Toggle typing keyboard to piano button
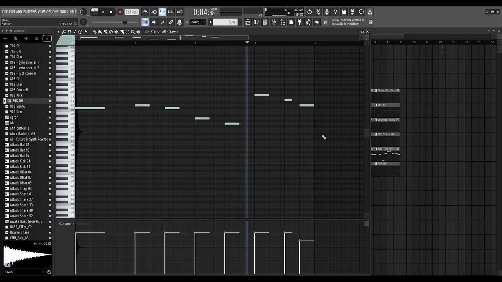The width and height of the screenshot is (502, 282). (145, 22)
